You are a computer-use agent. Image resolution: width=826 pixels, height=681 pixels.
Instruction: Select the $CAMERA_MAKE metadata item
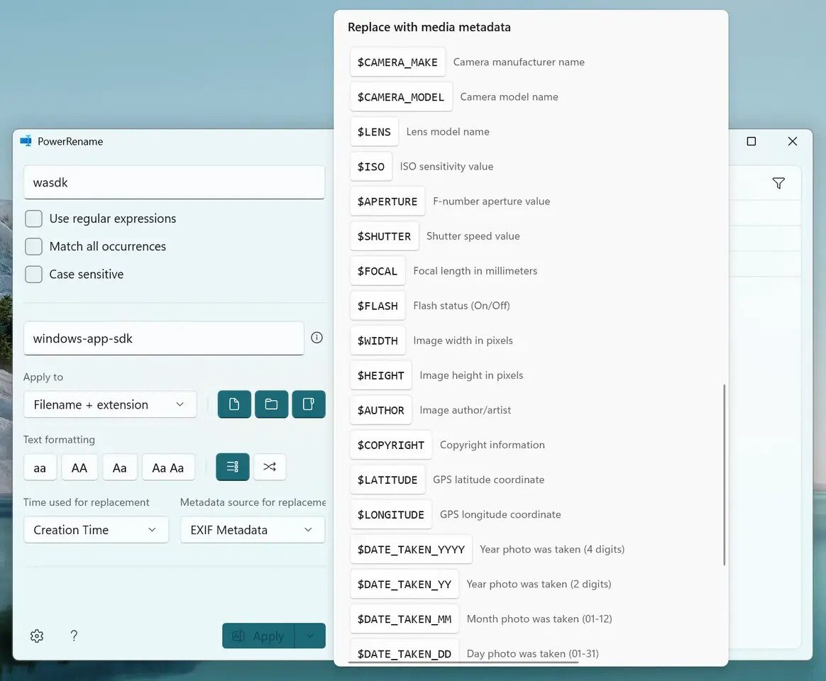coord(397,62)
